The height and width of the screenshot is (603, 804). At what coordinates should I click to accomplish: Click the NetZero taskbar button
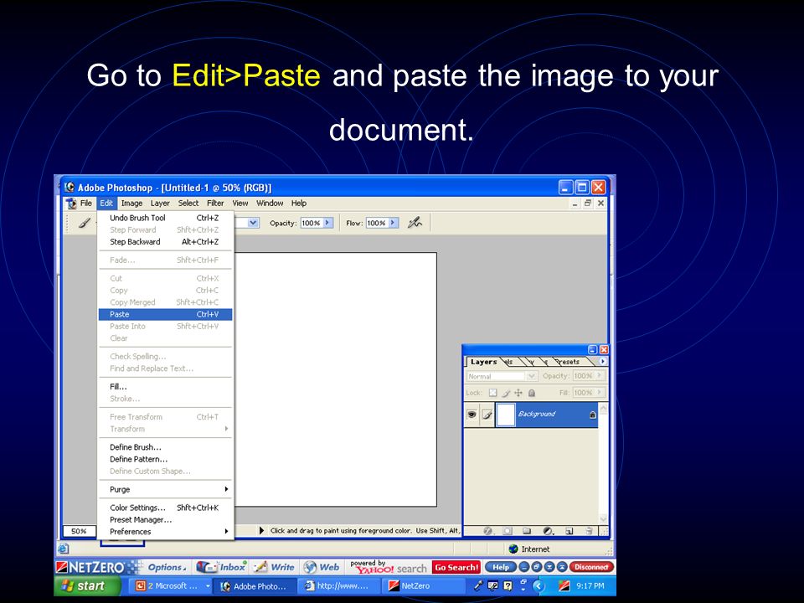[421, 585]
